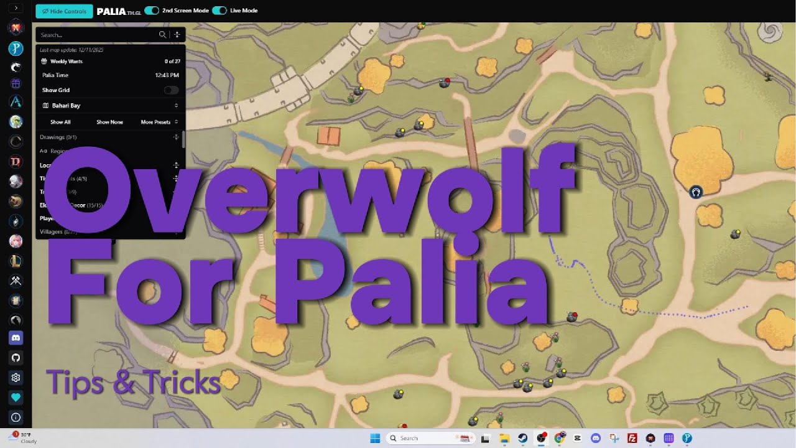Click into the Search field of controls panel
Viewport: 796px width, 448px height.
point(98,35)
